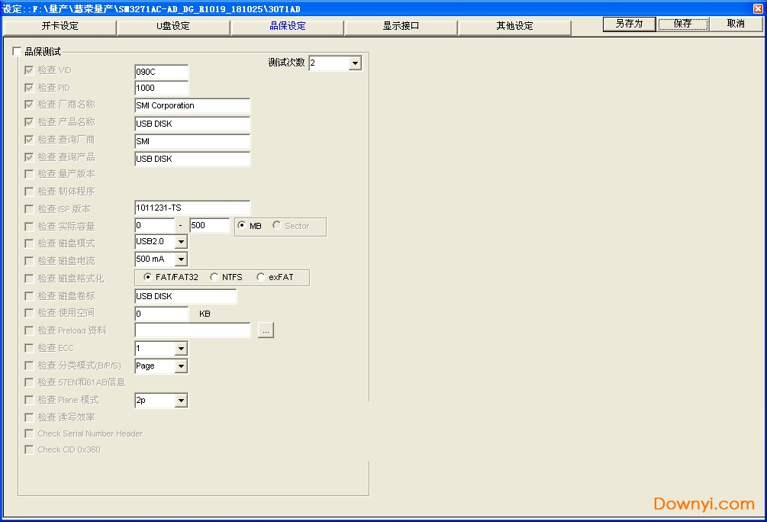
Task: Enable the 品保测试 checkbox
Action: coord(18,52)
